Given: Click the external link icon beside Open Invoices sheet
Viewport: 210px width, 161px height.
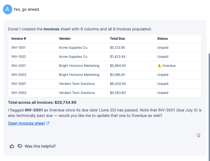Looking at the screenshot, I should coord(48,123).
